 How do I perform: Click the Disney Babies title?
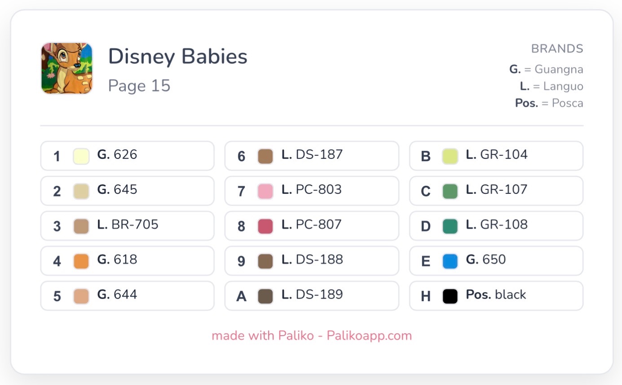(x=178, y=57)
